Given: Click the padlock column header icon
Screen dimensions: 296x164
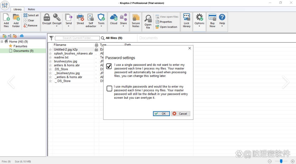Looking at the screenshot, I should click(97, 45).
